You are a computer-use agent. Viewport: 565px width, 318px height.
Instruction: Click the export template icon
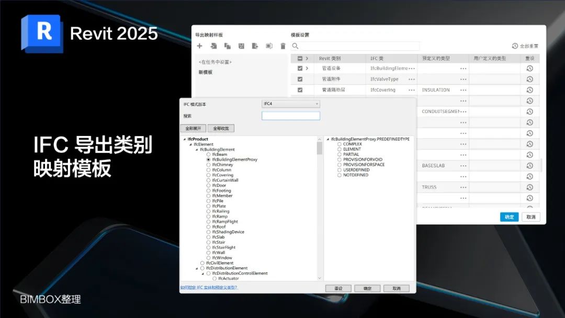point(255,46)
